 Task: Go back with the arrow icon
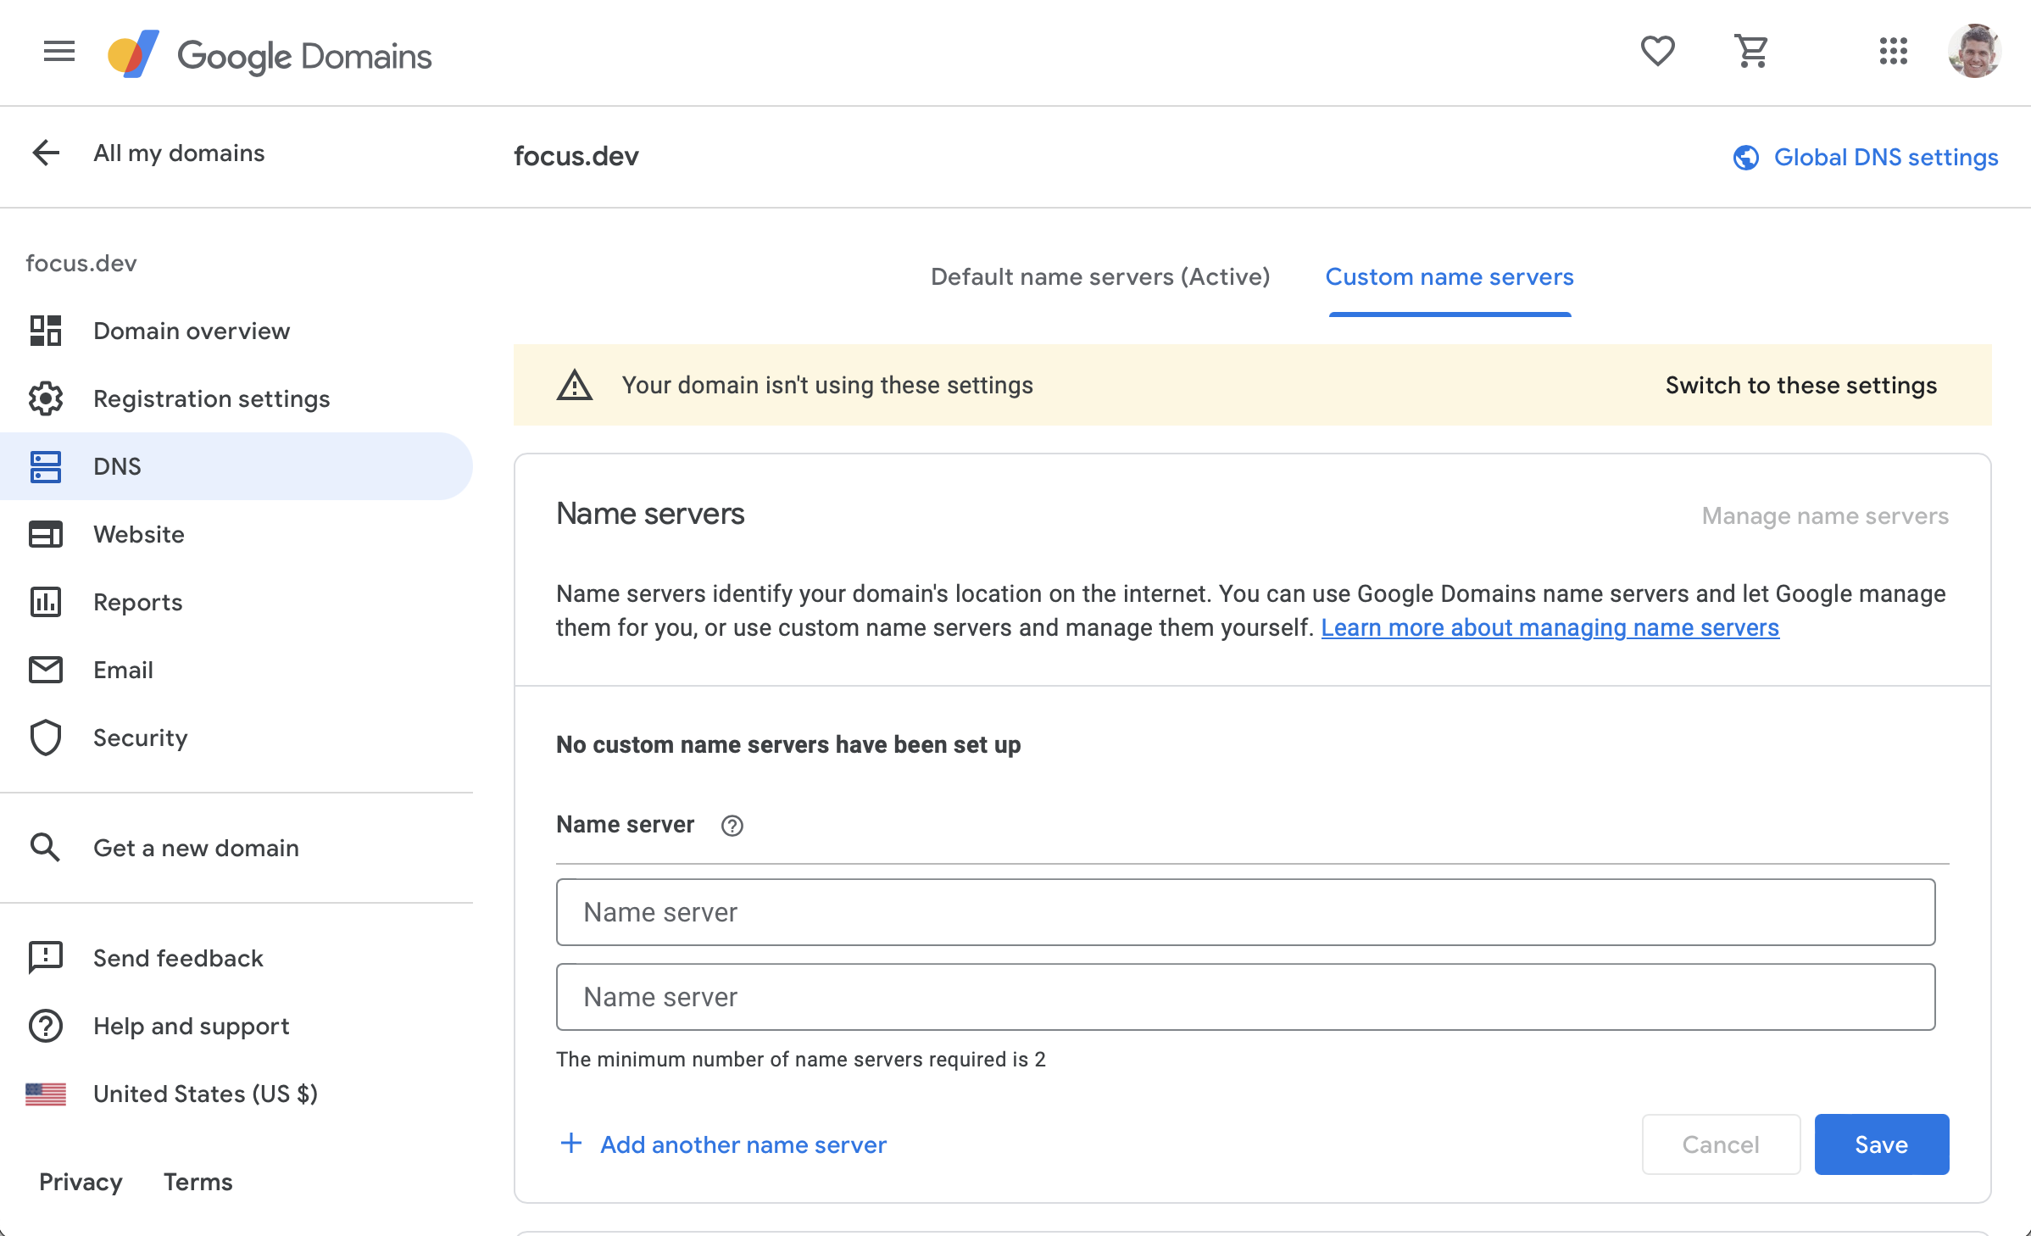click(x=46, y=153)
